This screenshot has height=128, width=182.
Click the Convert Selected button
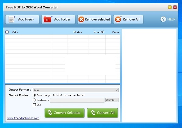click(x=64, y=113)
